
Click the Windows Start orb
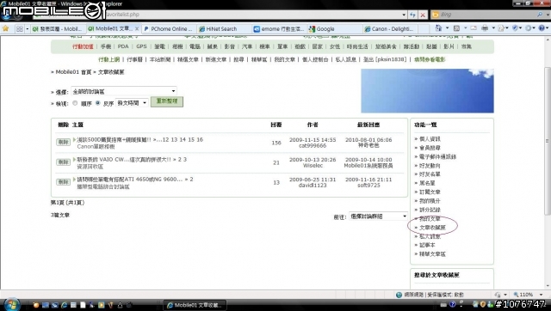point(11,304)
